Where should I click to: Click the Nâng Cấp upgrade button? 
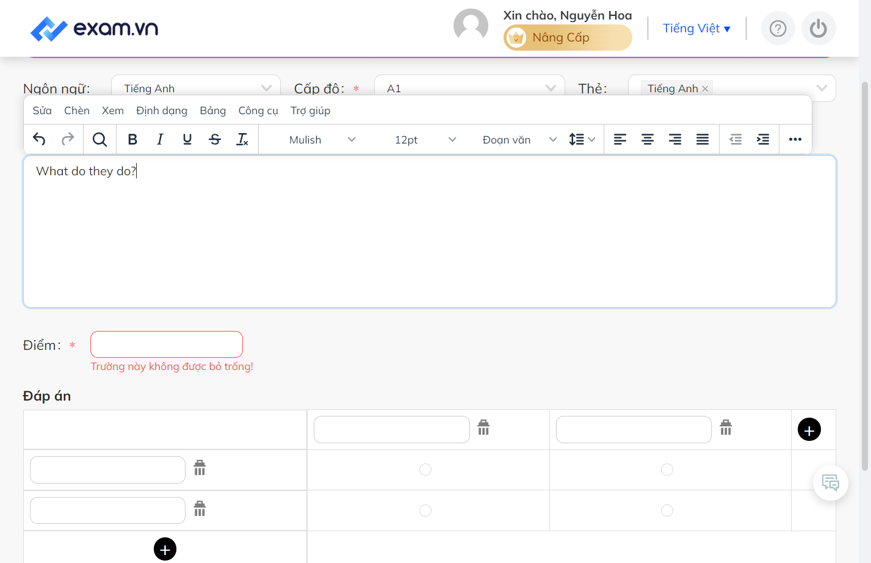[568, 38]
